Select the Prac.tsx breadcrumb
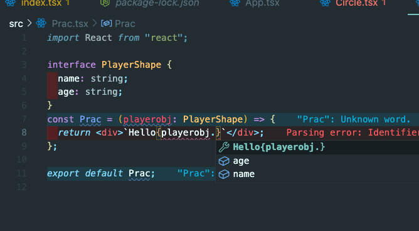The height and width of the screenshot is (231, 419). pyautogui.click(x=70, y=24)
